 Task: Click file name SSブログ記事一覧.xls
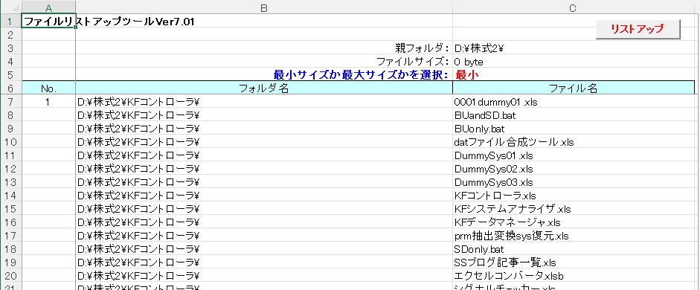(505, 262)
